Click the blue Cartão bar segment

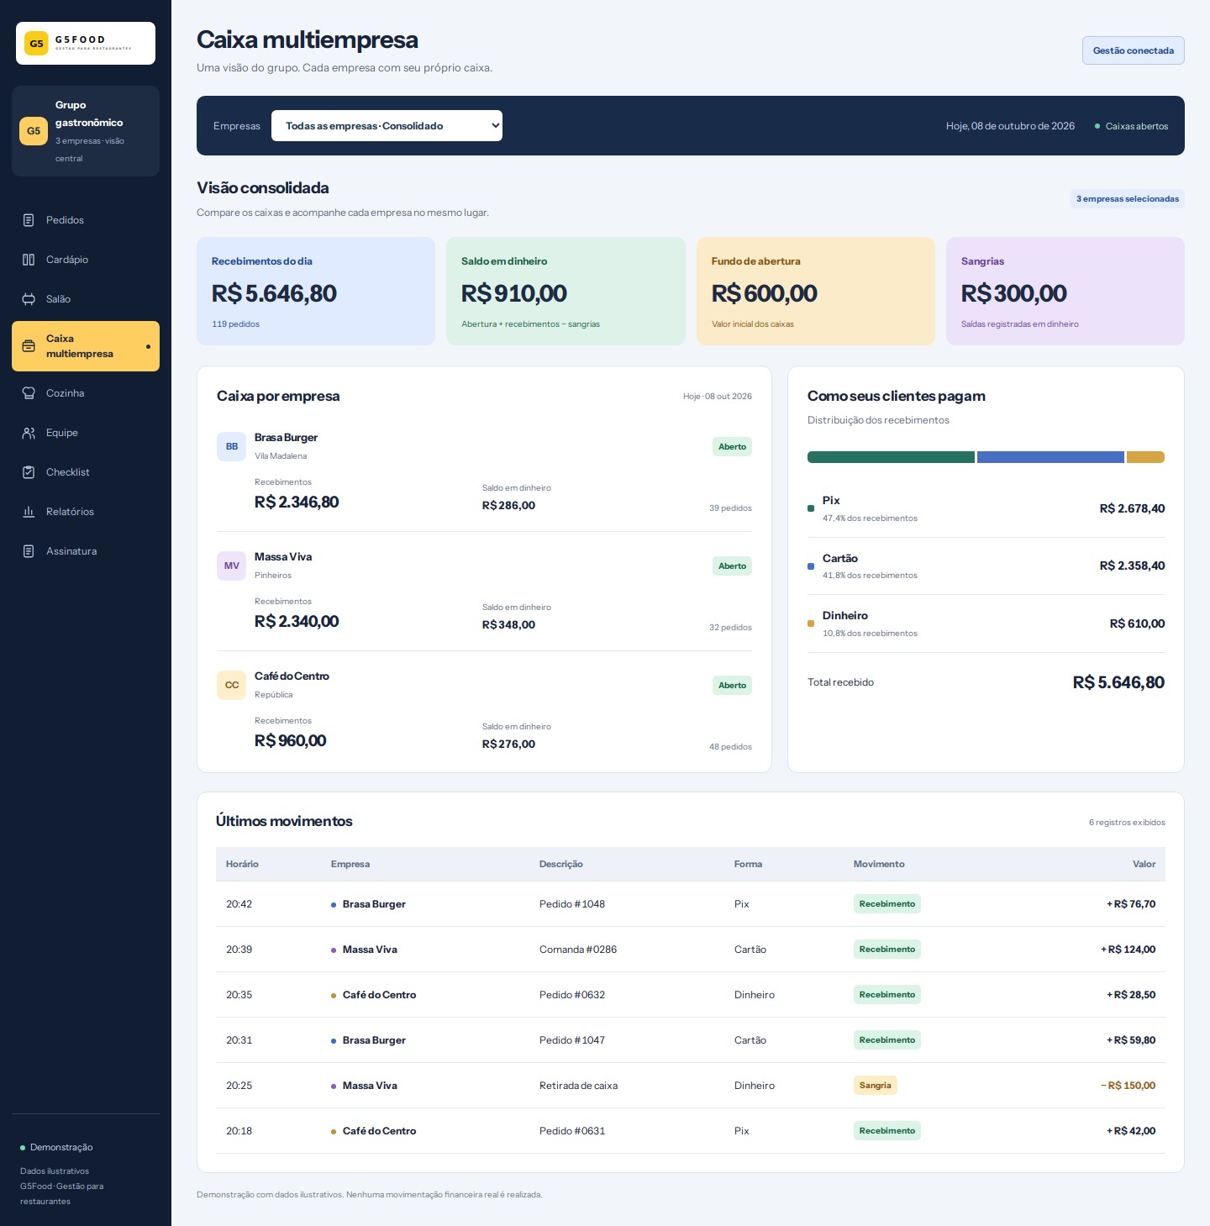pos(1050,457)
